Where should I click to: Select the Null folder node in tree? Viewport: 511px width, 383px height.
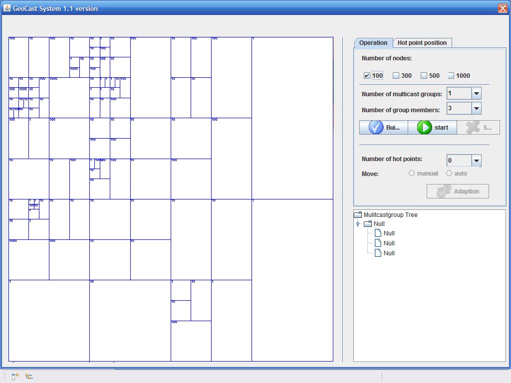(x=379, y=224)
